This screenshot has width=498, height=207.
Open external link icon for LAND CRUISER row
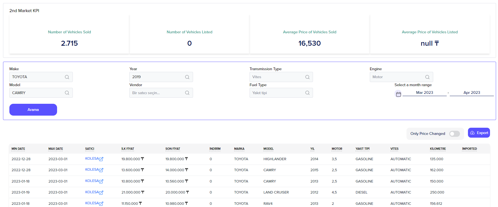coord(101,192)
